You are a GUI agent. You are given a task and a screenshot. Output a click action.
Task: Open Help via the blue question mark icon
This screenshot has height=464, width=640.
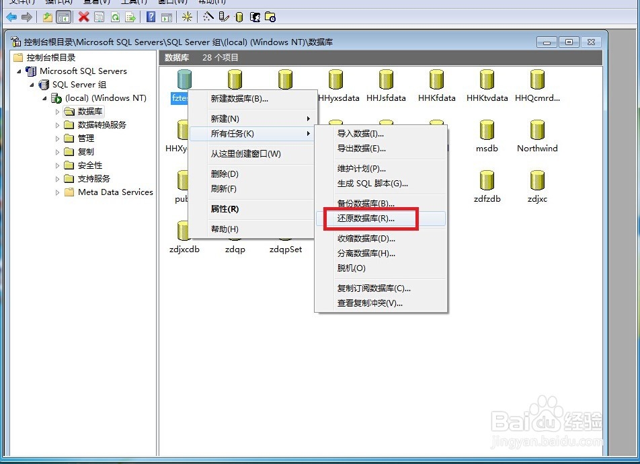151,17
